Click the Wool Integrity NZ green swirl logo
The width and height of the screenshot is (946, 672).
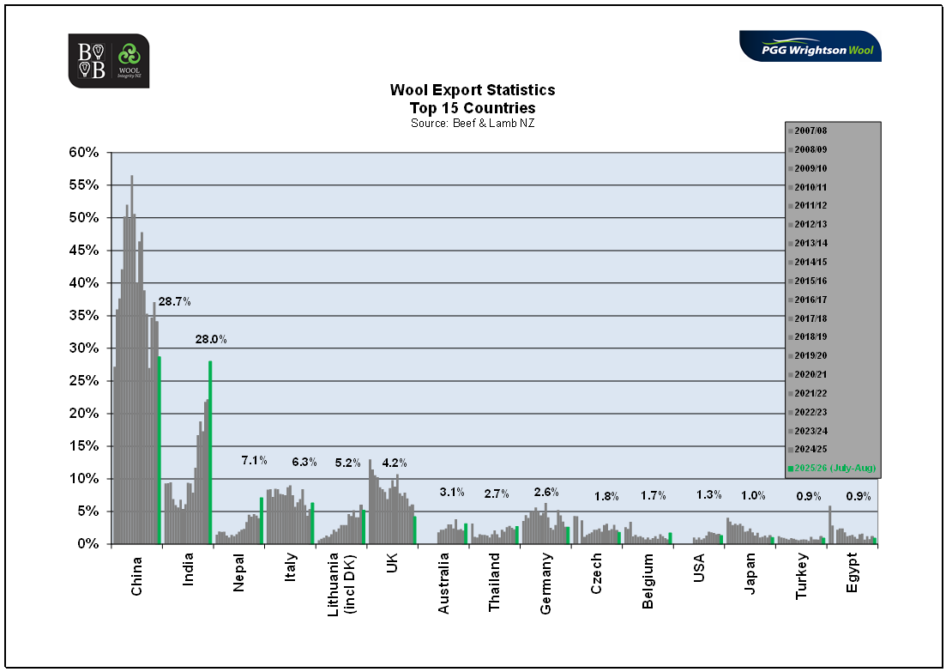pos(130,61)
